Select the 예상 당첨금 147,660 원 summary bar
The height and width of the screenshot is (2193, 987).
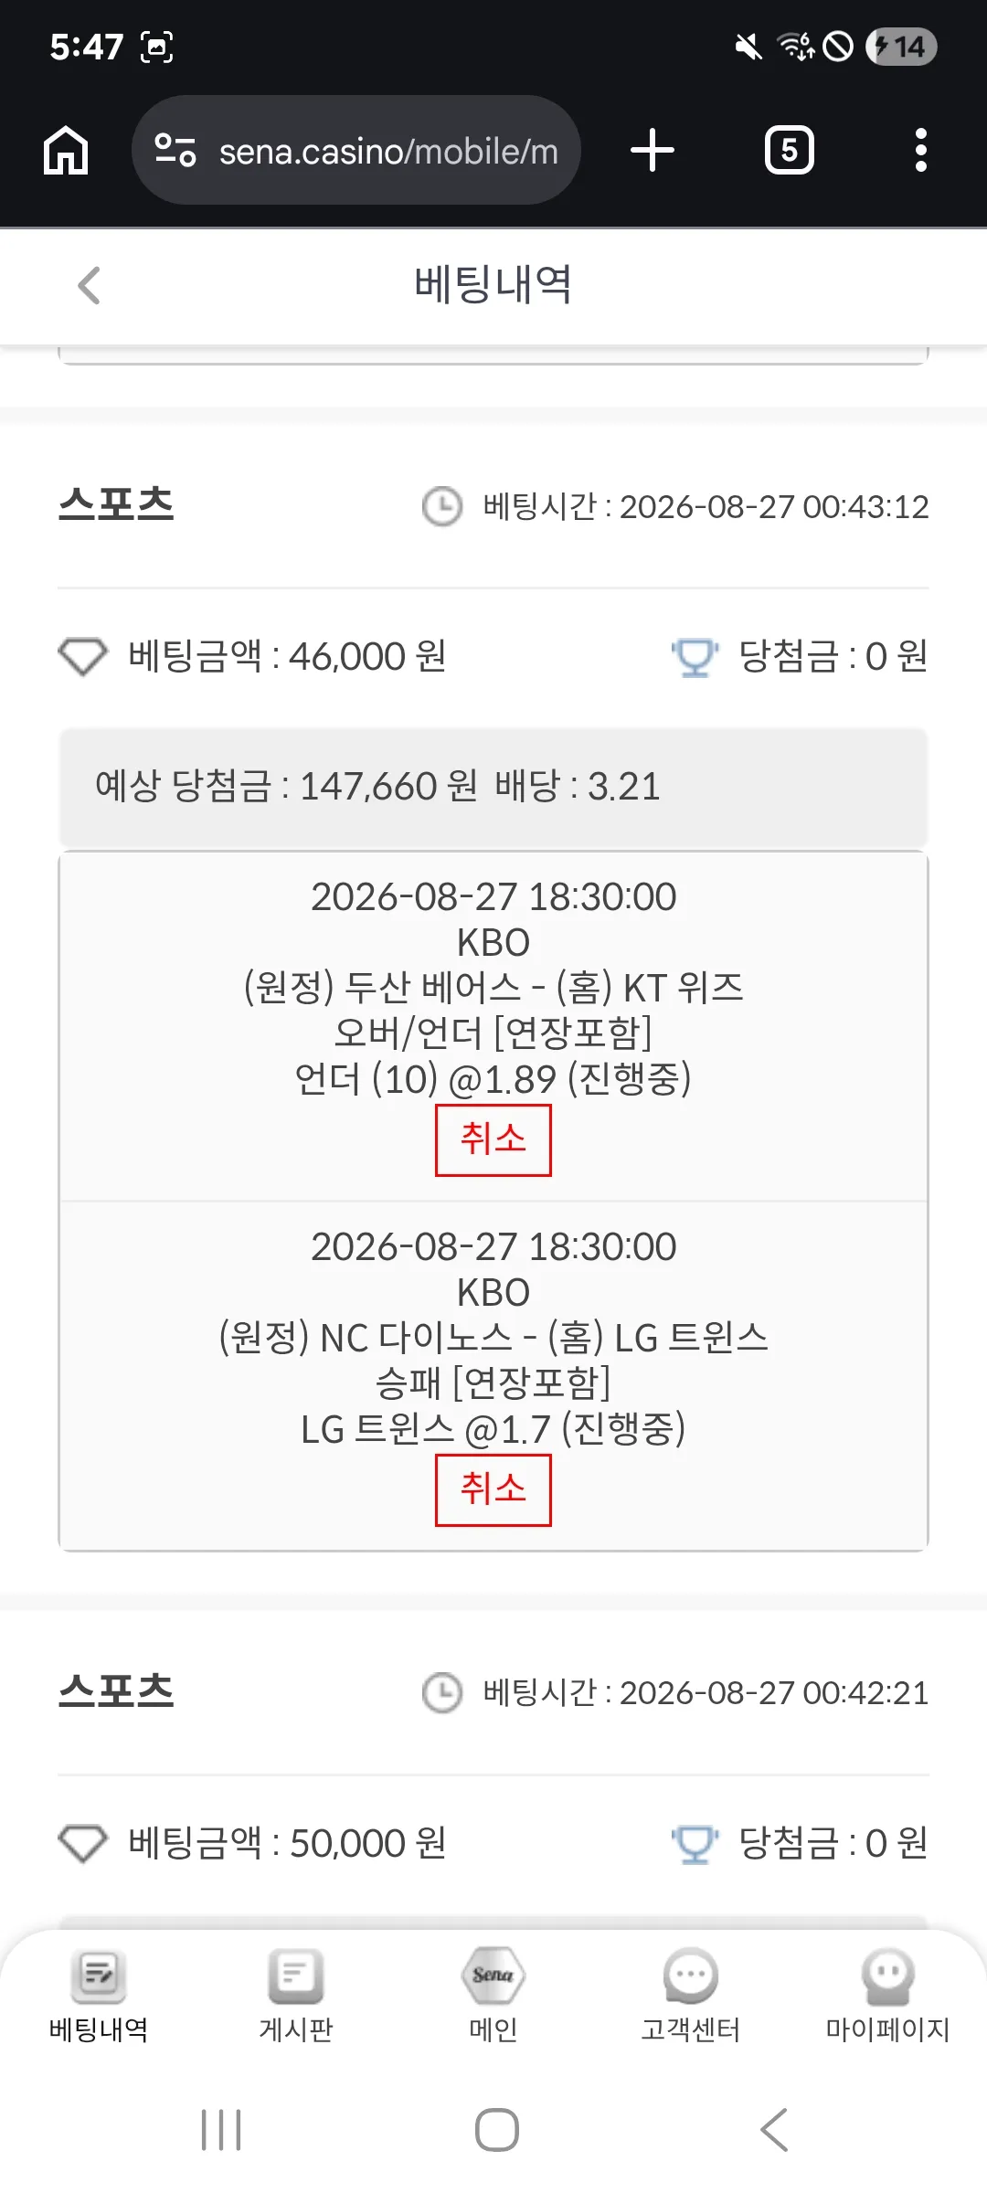pos(493,787)
